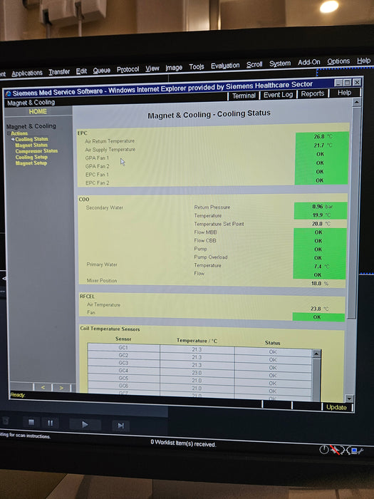The width and height of the screenshot is (374, 499).
Task: Click the Pump Overload label
Action: coord(211,257)
